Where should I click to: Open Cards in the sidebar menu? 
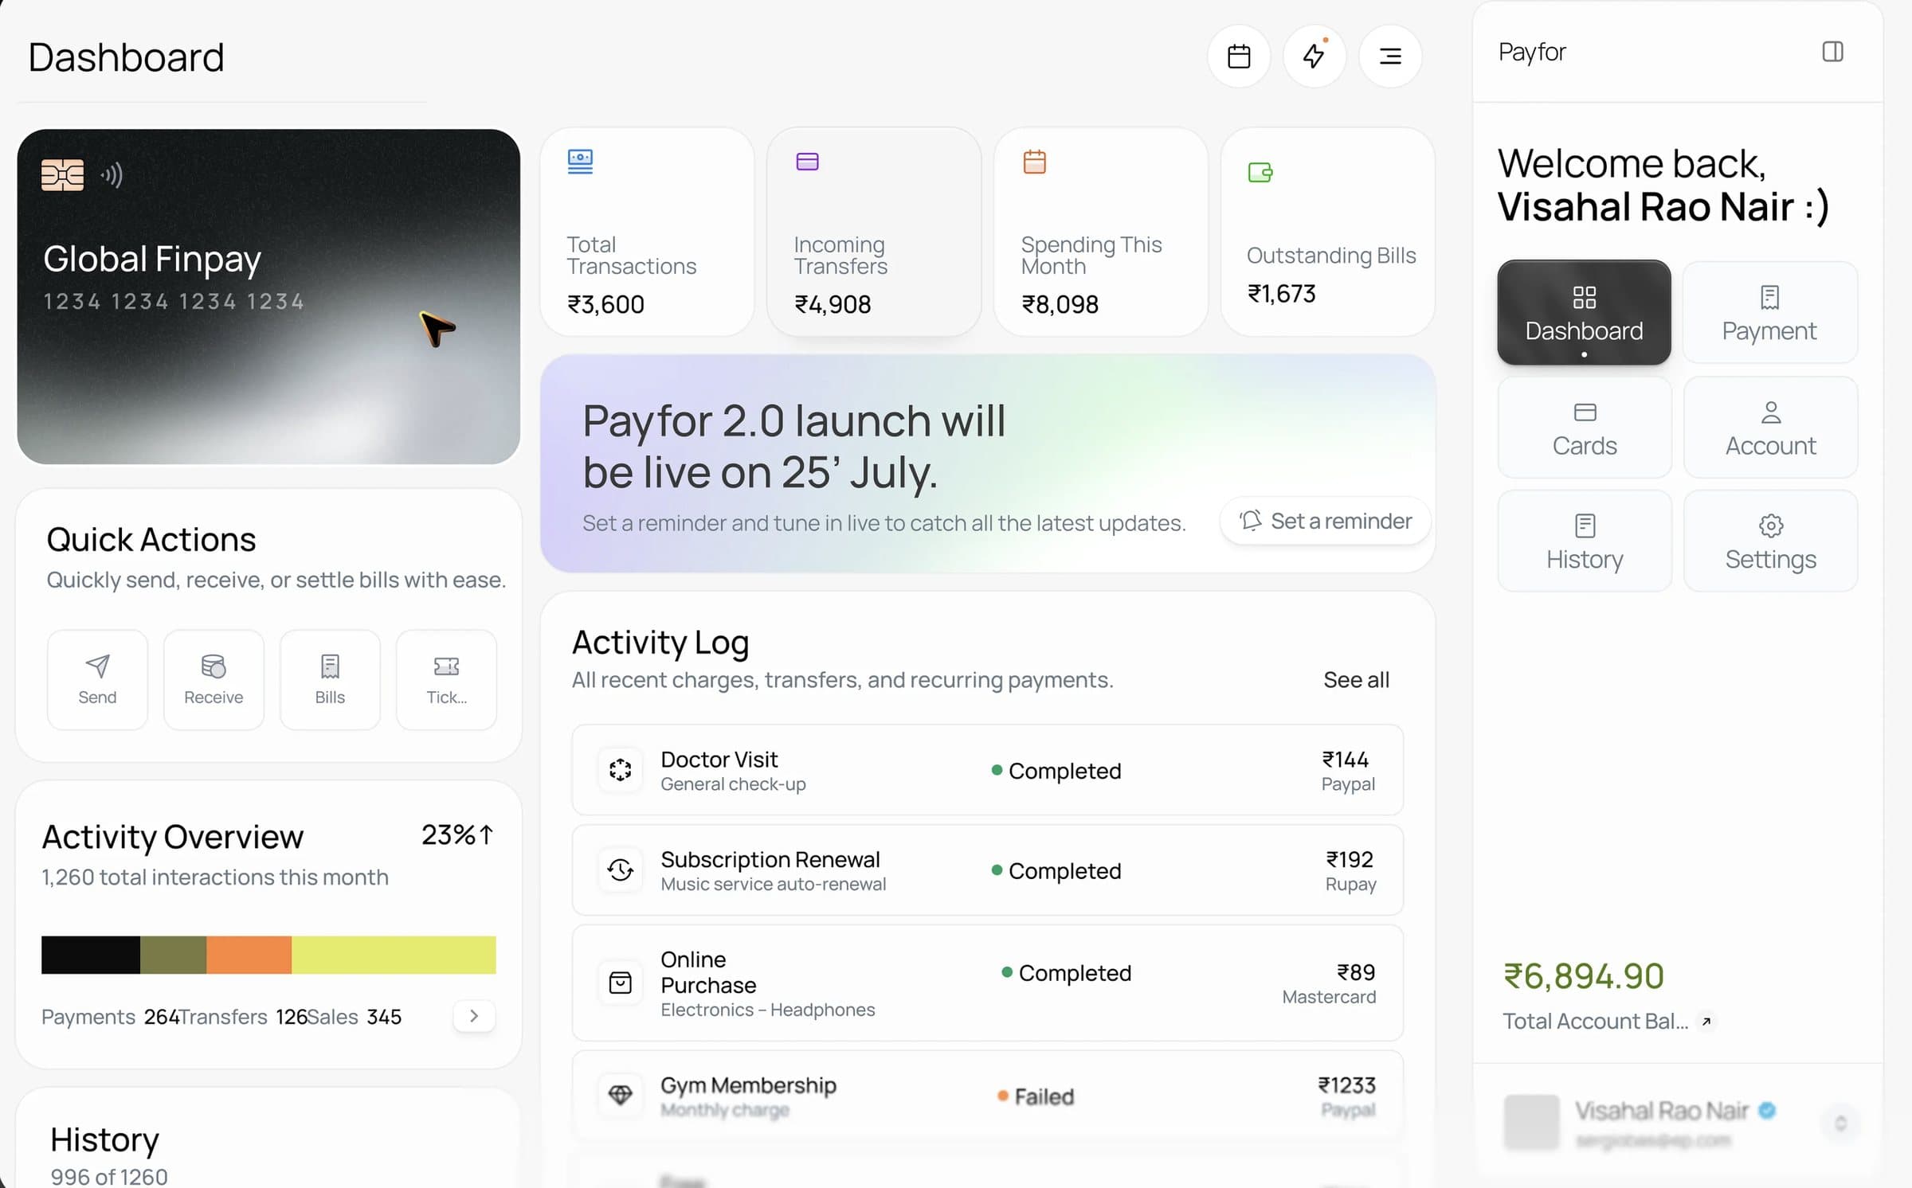coord(1584,428)
